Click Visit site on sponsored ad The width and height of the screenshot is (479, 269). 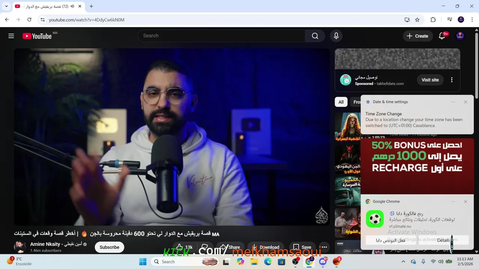430,80
